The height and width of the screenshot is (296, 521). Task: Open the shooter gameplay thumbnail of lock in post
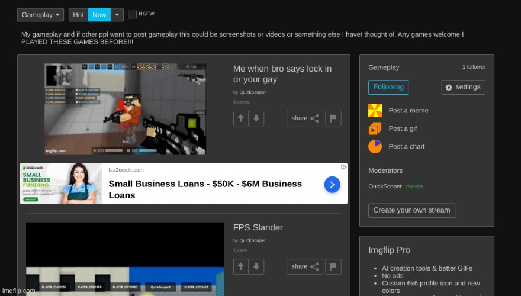point(126,109)
